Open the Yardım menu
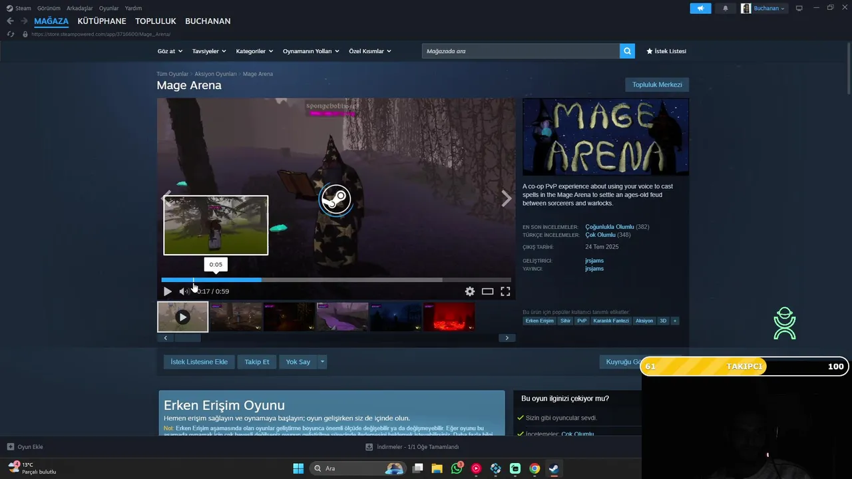852x479 pixels. (133, 8)
